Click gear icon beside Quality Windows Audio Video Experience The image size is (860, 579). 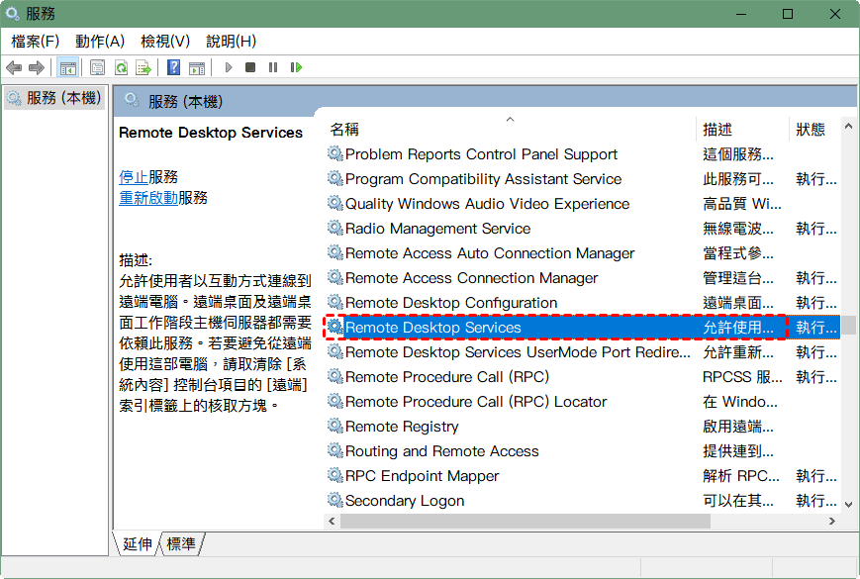[x=335, y=203]
